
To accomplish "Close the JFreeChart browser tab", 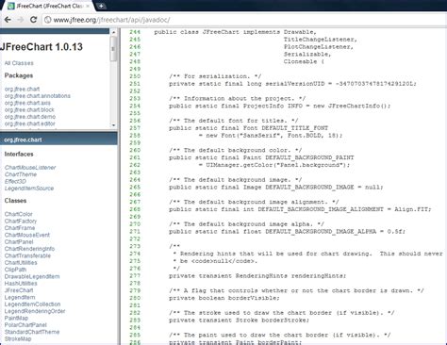I will pyautogui.click(x=88, y=6).
